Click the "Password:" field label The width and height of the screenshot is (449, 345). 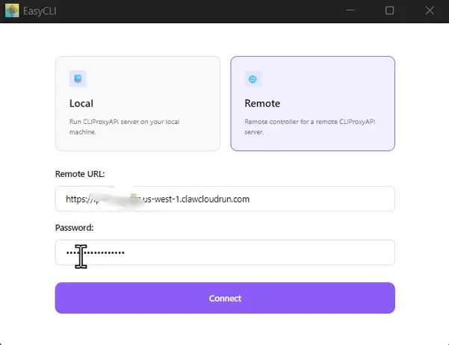tap(74, 227)
